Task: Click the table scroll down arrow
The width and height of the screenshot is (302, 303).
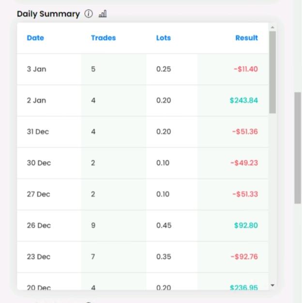Action: 272,285
